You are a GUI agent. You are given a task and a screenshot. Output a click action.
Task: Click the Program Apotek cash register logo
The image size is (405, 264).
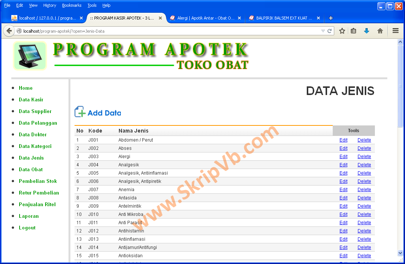click(x=30, y=56)
